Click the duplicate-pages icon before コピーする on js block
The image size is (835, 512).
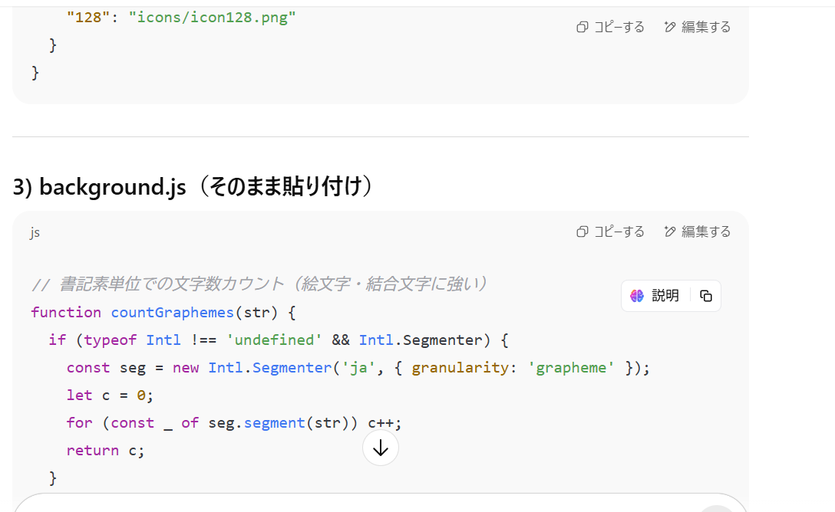[x=583, y=231]
